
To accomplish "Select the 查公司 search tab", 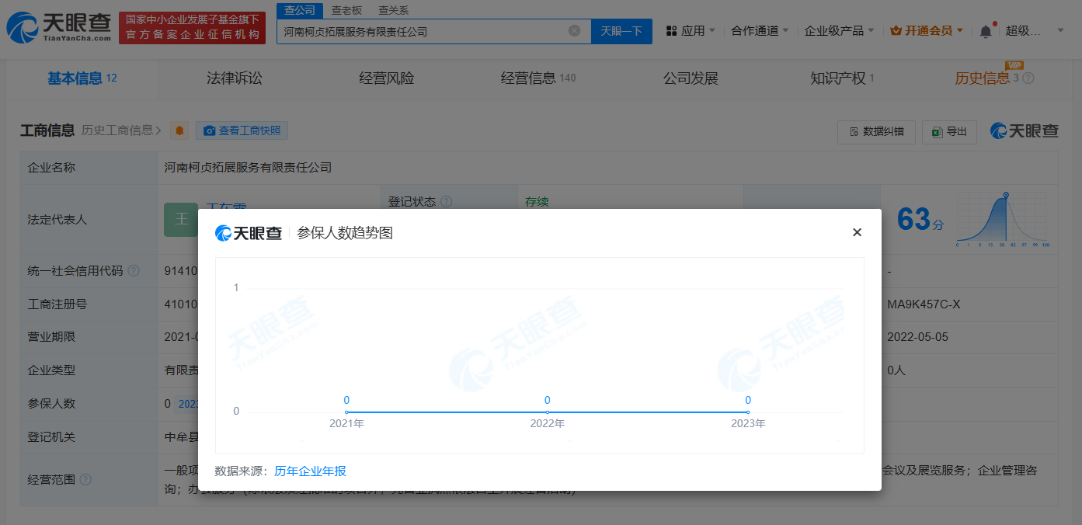I will point(299,10).
